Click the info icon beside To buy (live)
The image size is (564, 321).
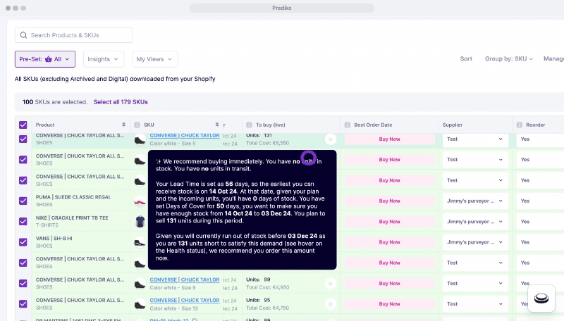pos(249,125)
